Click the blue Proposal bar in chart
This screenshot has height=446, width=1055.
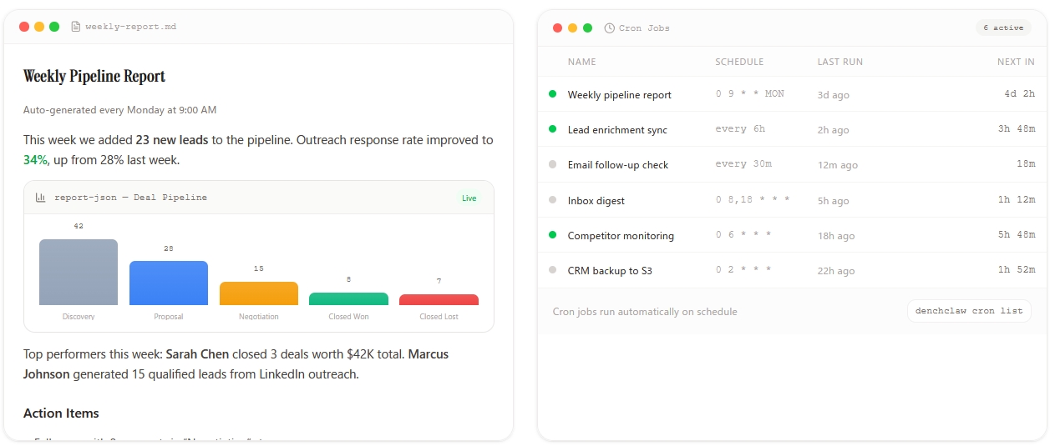[169, 283]
